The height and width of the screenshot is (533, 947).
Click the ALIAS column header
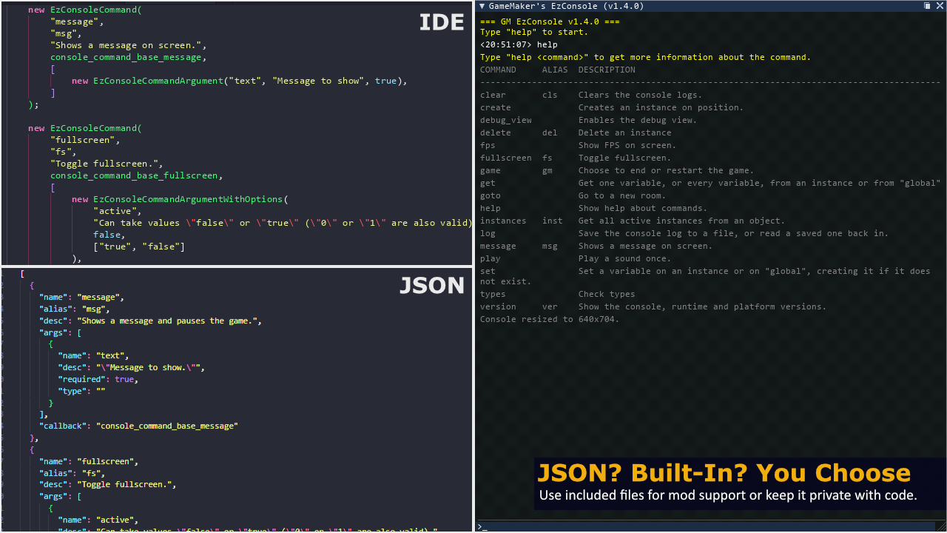(555, 70)
